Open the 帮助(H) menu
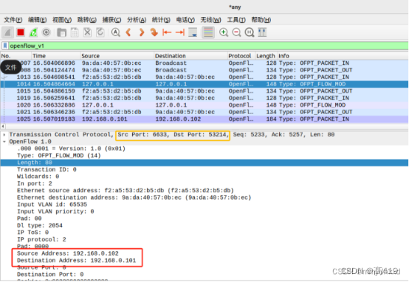Viewport: 409px width, 282px height. [x=261, y=20]
